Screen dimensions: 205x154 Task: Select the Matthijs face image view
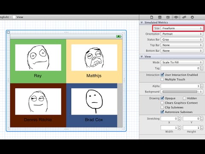94,57
